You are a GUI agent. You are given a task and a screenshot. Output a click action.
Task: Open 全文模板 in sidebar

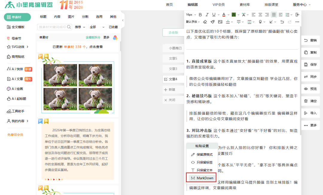pos(16,27)
